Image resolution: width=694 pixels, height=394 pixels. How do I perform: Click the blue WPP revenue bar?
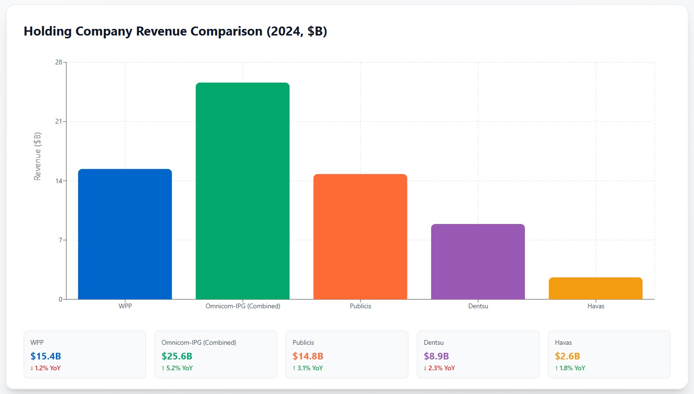pyautogui.click(x=125, y=234)
